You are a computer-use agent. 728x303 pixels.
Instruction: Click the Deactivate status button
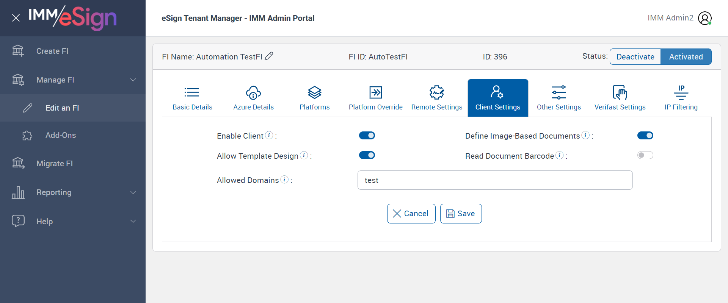click(635, 57)
